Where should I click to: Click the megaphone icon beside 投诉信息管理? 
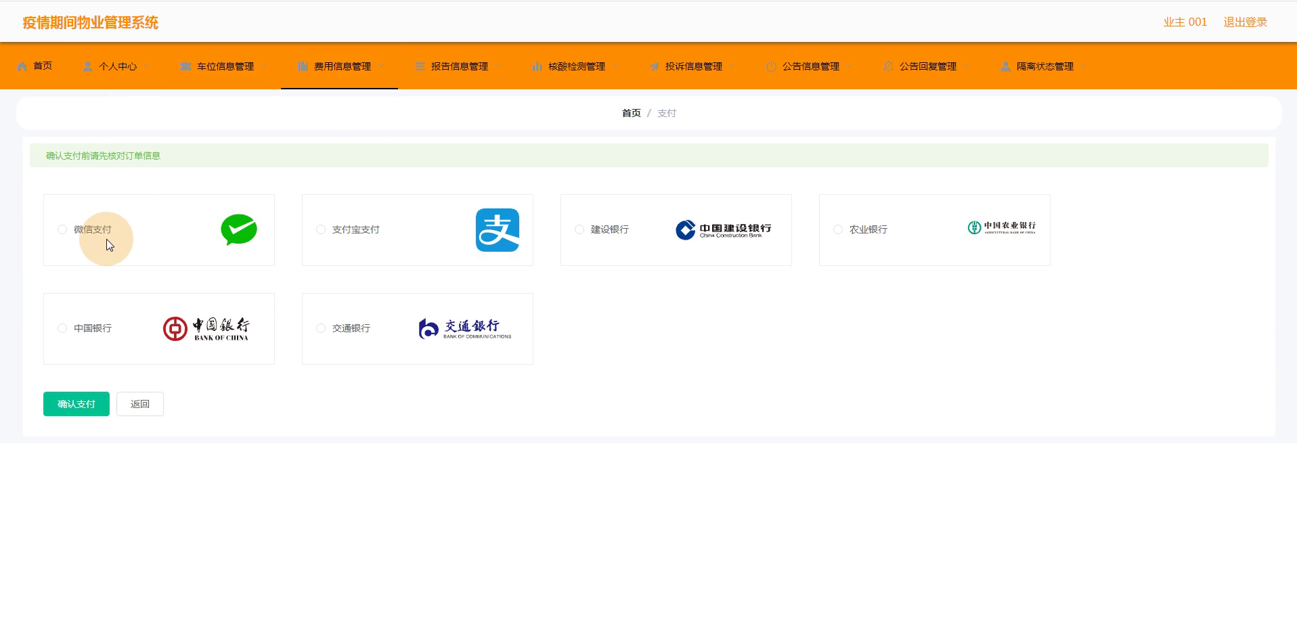654,66
